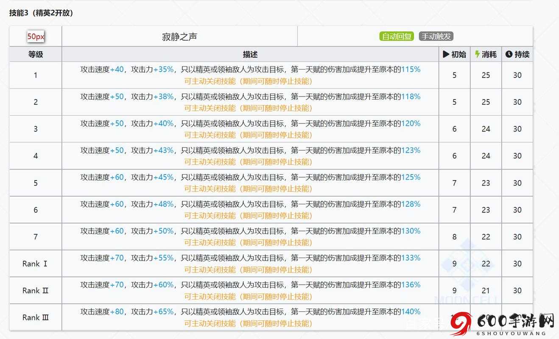559x339 pixels.
Task: Click the clock icon beside 持续
Action: click(x=509, y=54)
